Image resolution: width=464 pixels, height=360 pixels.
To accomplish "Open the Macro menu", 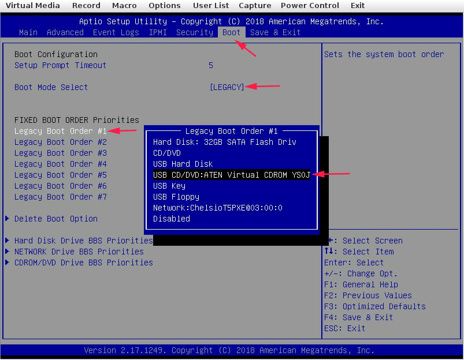I will [124, 5].
